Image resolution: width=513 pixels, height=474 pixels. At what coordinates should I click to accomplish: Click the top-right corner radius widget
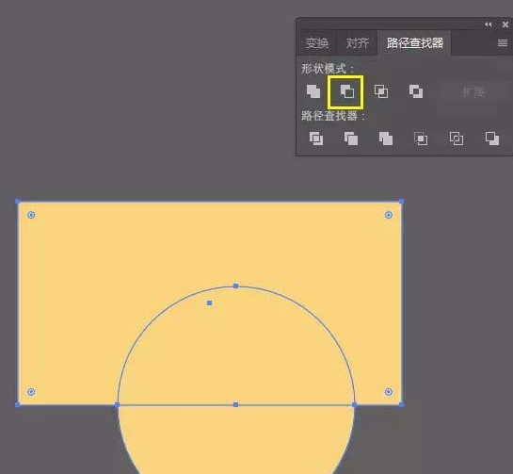pyautogui.click(x=389, y=215)
